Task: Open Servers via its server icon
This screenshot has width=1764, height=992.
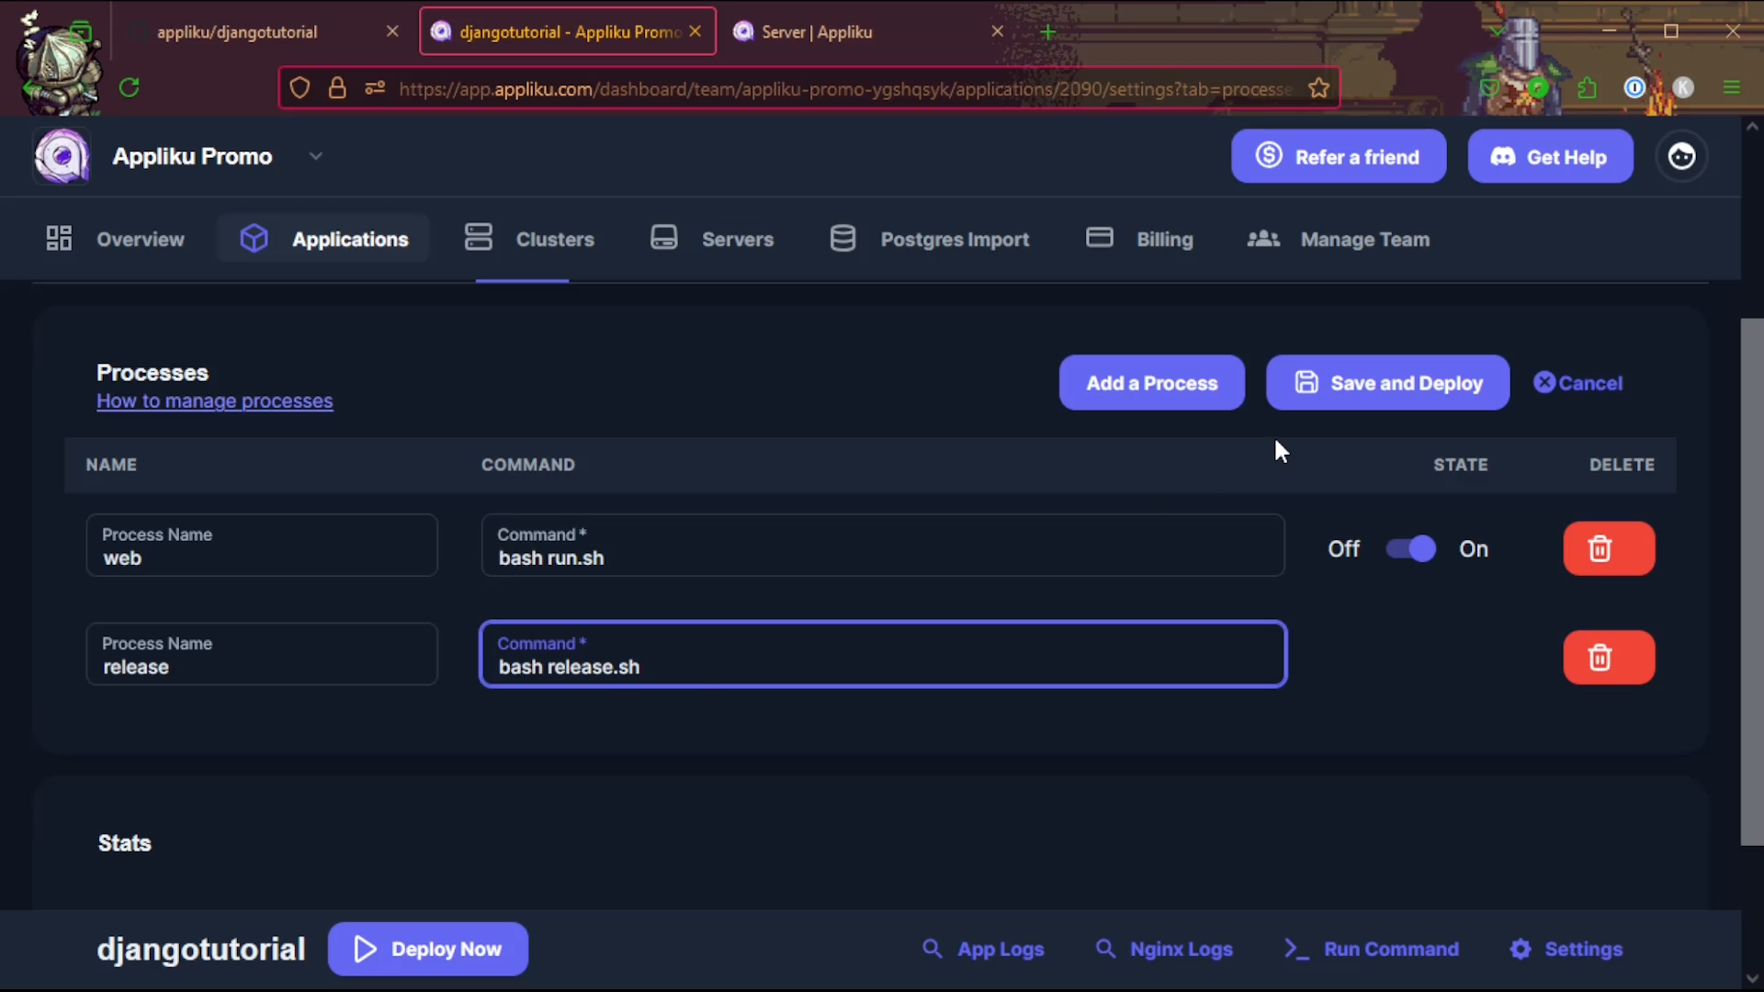Action: point(663,238)
